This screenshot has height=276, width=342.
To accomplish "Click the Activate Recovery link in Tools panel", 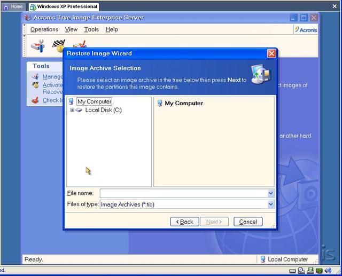I will click(x=52, y=88).
